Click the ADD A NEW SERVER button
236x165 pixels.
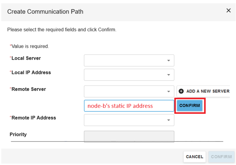coord(203,91)
